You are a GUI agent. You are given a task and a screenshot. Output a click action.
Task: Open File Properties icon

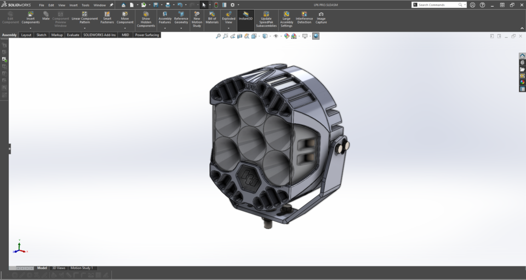224,5
